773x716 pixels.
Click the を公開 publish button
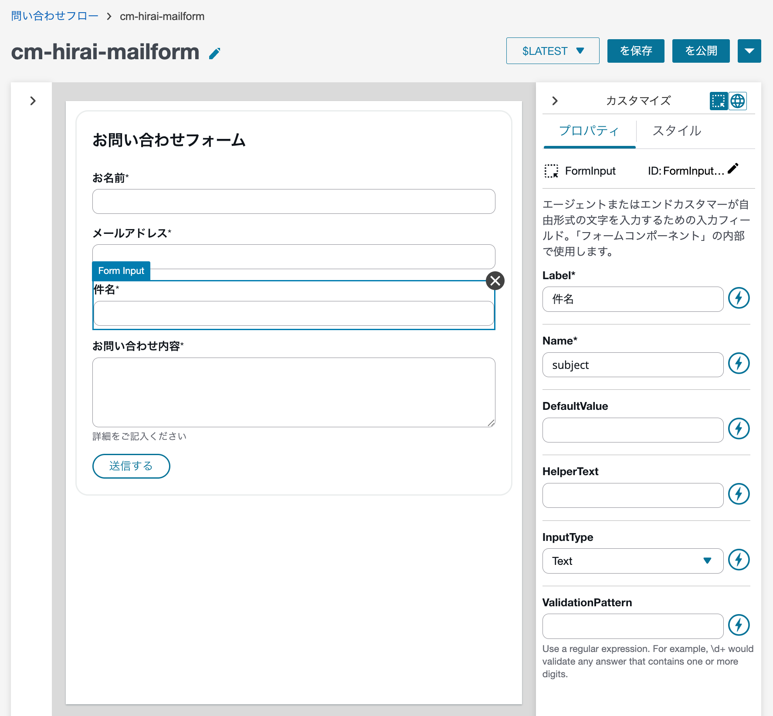(x=701, y=51)
